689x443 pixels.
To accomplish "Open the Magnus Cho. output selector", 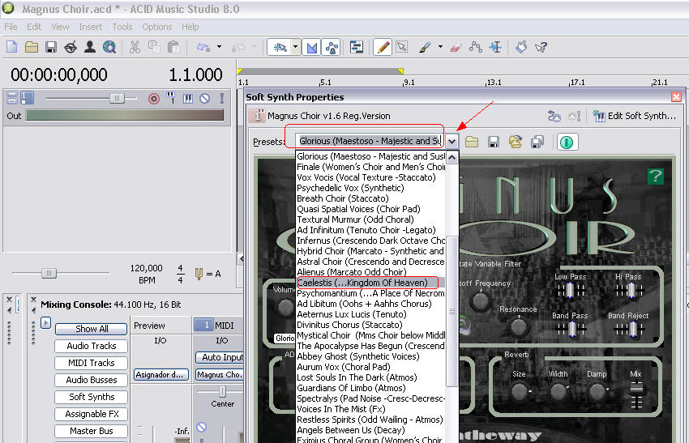I will [220, 374].
